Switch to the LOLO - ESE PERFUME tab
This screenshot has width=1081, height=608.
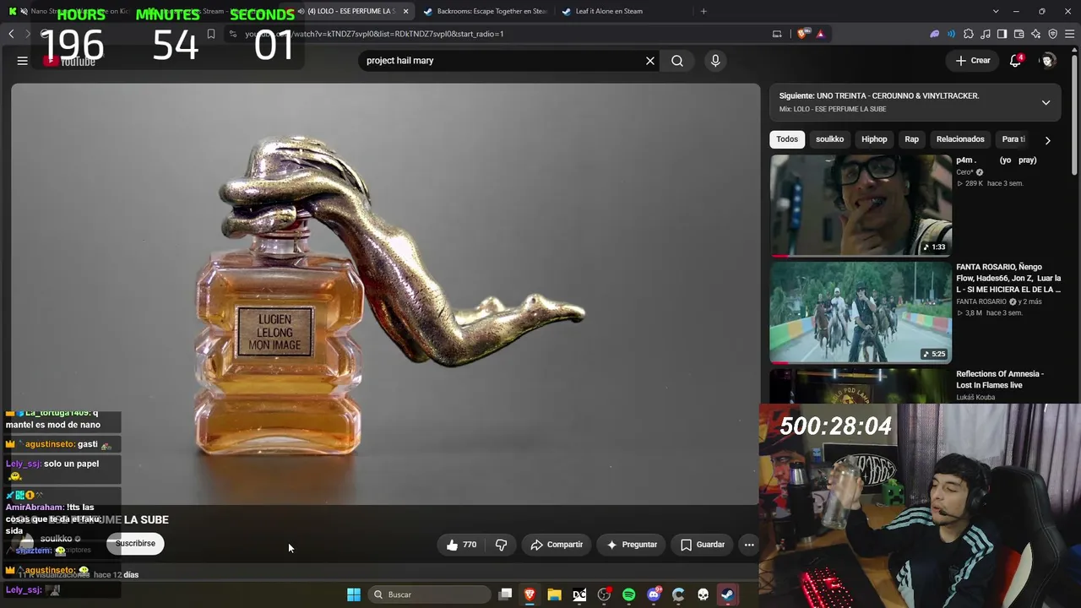350,11
